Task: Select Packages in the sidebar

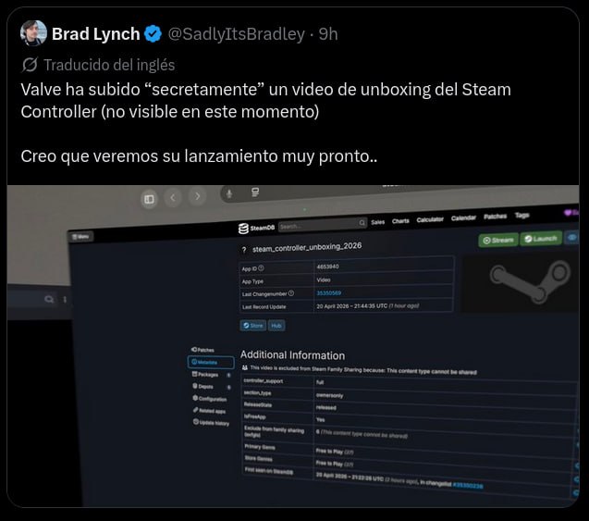Action: [x=205, y=375]
